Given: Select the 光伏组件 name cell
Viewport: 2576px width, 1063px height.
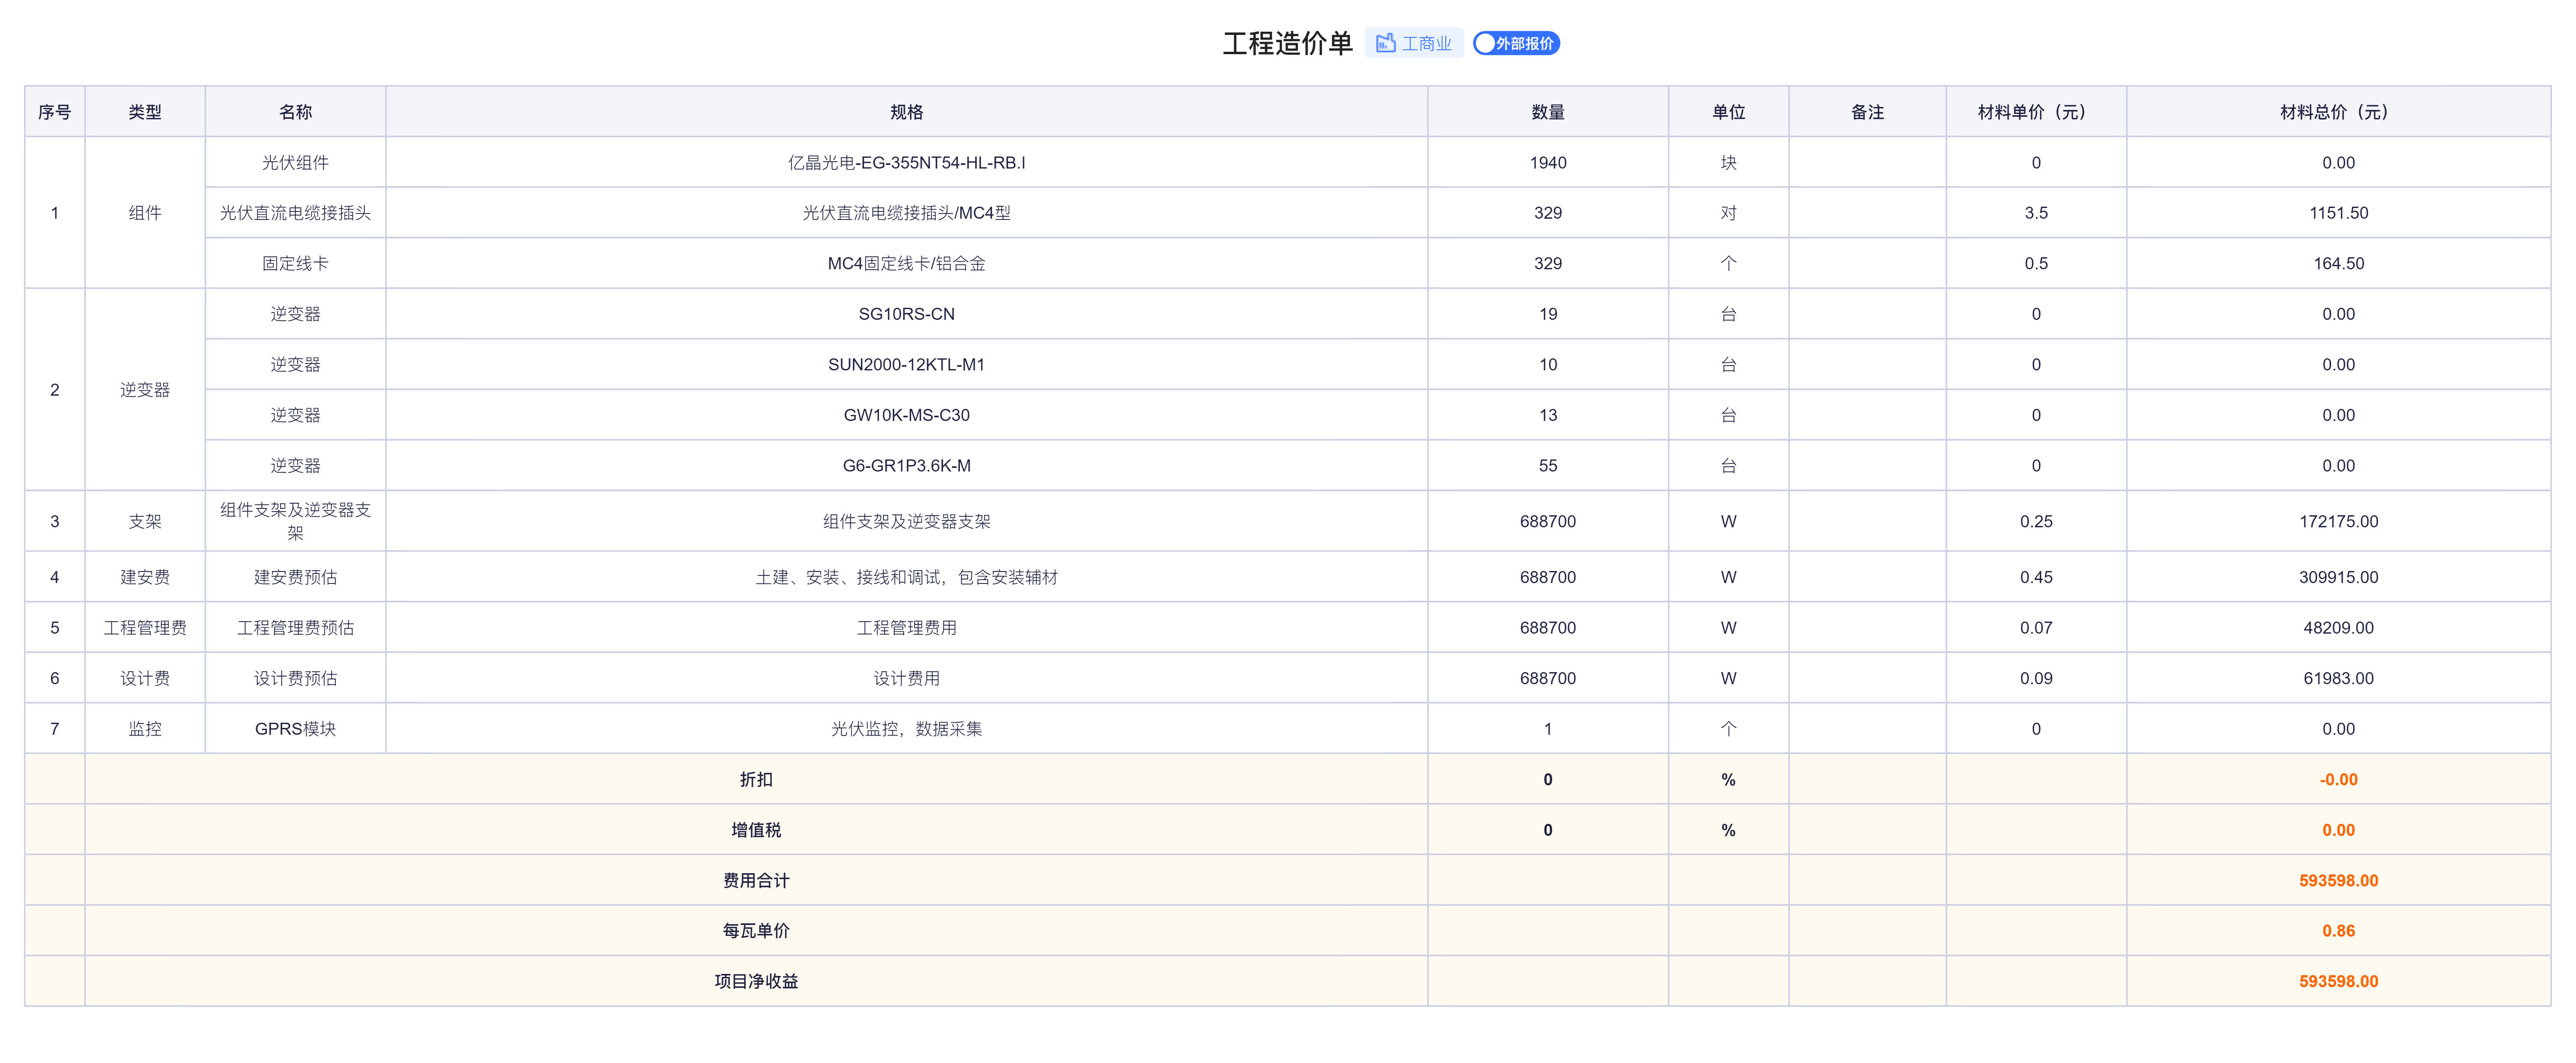Looking at the screenshot, I should point(295,162).
